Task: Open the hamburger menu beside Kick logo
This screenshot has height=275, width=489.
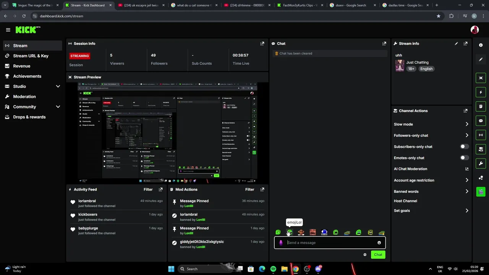Action: 8,30
